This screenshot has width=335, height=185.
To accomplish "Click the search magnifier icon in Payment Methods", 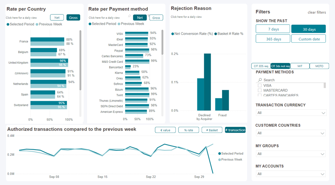I will click(x=260, y=80).
